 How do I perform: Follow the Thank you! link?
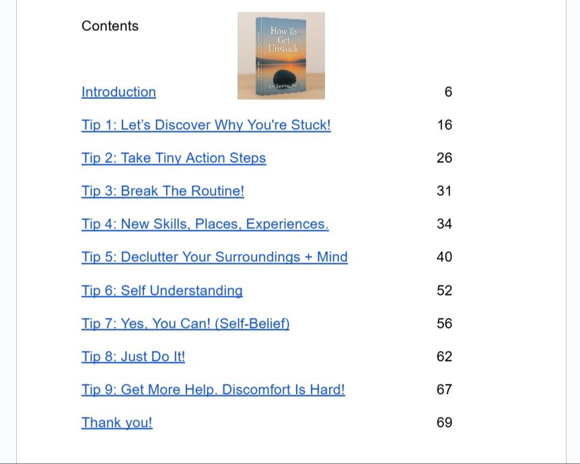coord(117,422)
